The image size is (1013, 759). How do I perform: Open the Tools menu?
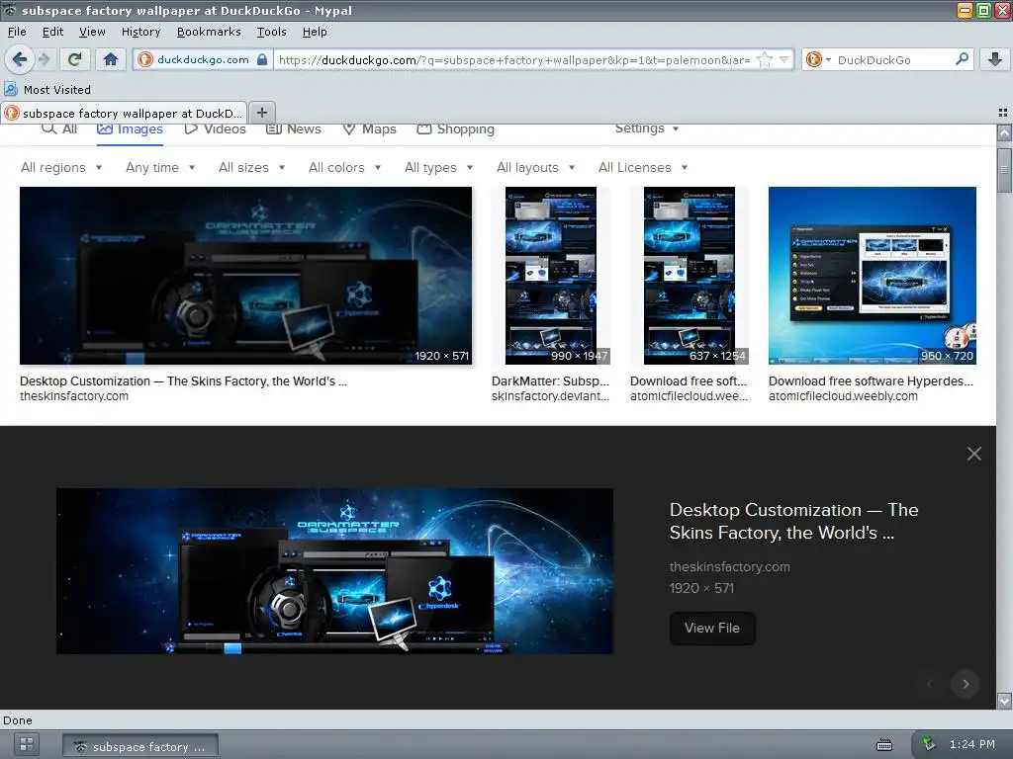tap(271, 32)
